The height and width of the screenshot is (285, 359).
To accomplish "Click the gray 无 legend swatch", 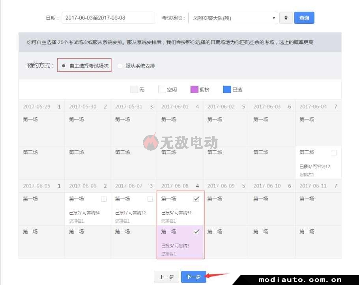I will [134, 90].
